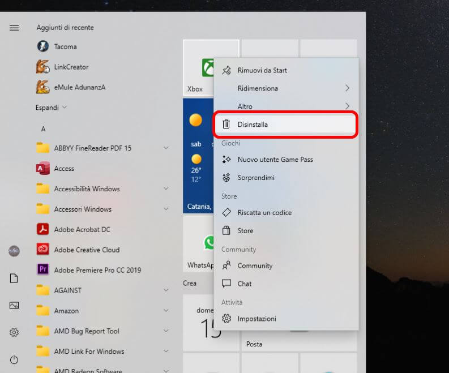
Task: Click the unpin icon next to Rimuovi da Start
Action: pyautogui.click(x=226, y=70)
